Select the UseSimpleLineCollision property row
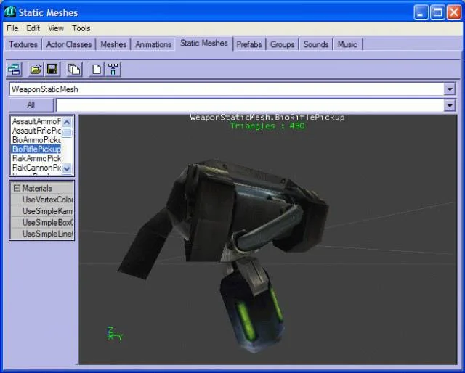 click(x=42, y=234)
